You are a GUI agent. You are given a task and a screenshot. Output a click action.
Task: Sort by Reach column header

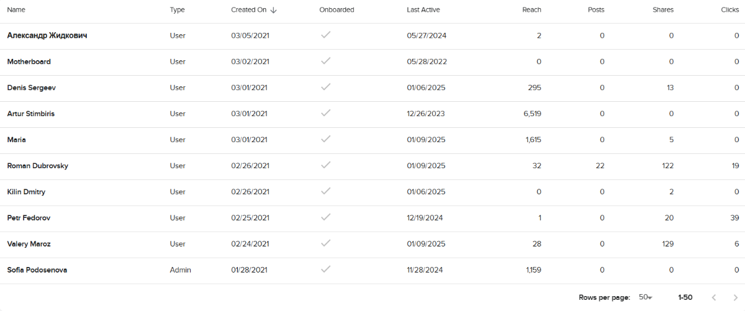click(x=531, y=10)
